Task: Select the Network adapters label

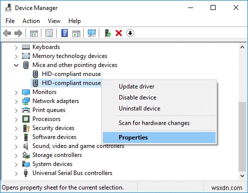Action: 55,101
